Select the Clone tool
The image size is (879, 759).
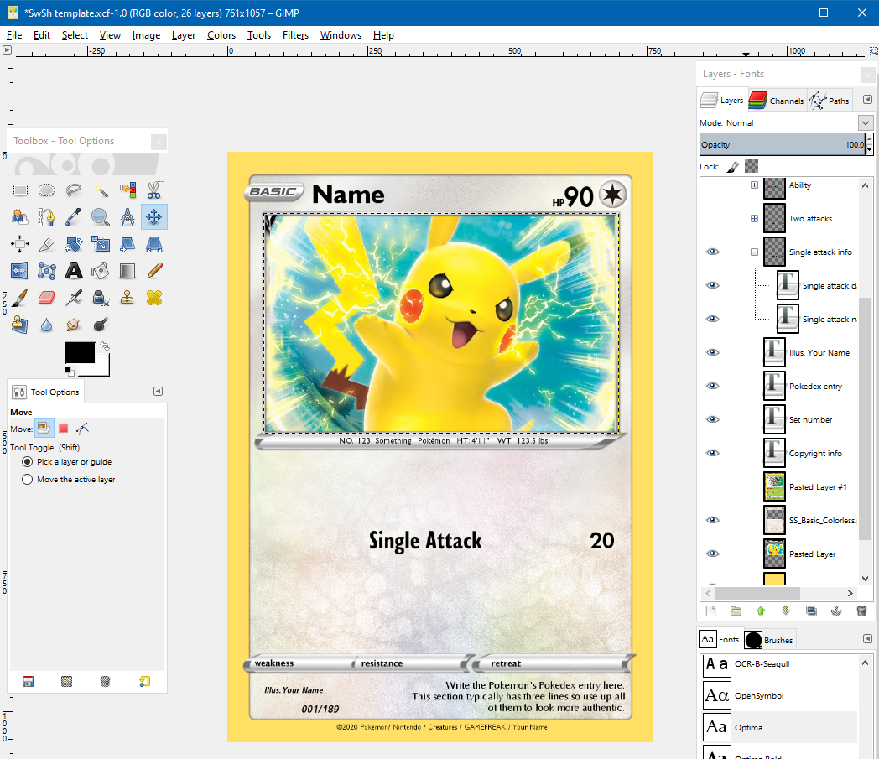[x=127, y=298]
